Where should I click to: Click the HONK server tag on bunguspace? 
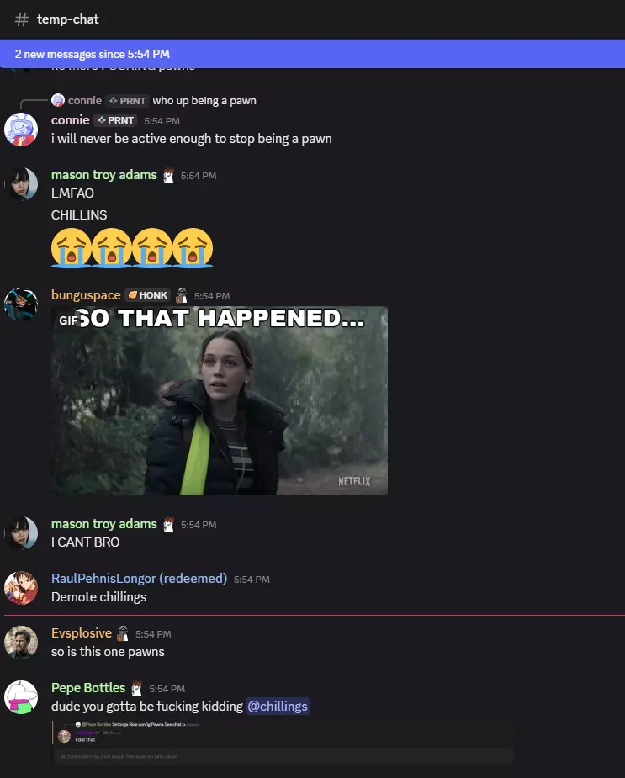pos(147,295)
